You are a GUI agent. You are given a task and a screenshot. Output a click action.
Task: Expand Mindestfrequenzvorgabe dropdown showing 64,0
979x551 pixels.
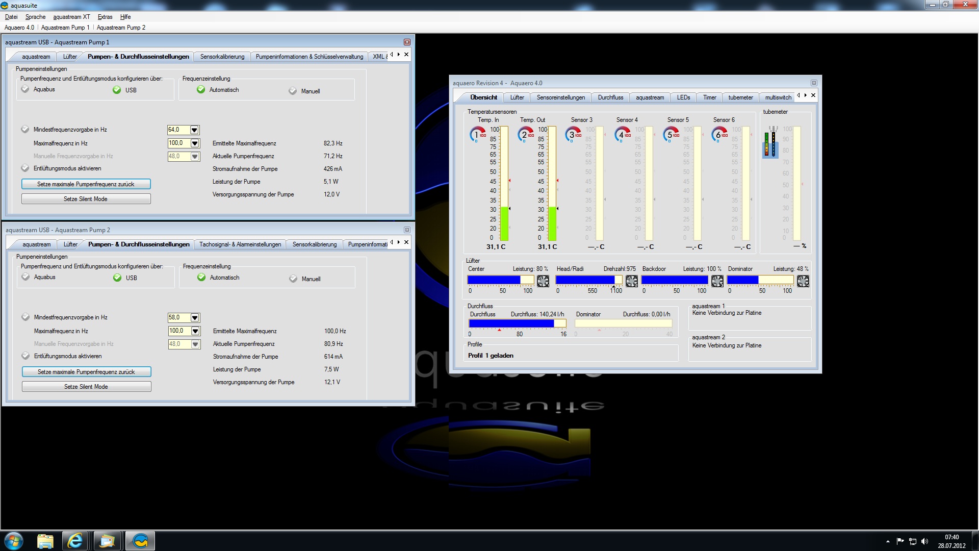coord(194,130)
